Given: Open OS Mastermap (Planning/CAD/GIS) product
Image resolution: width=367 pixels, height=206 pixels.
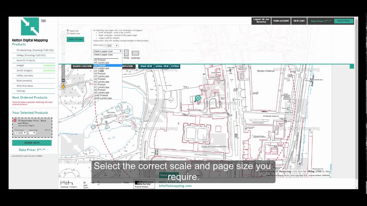Looking at the screenshot, I should [x=35, y=50].
